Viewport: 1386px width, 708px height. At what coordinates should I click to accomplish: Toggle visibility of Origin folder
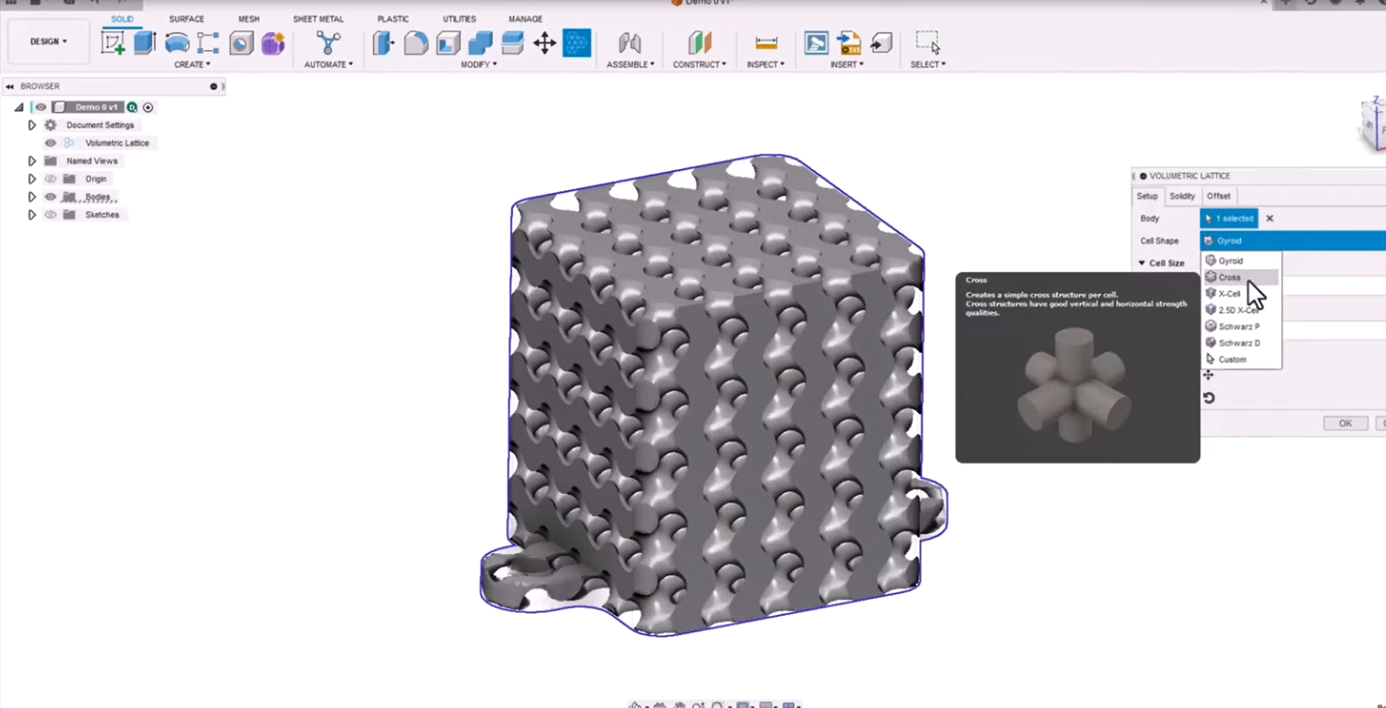pyautogui.click(x=50, y=179)
